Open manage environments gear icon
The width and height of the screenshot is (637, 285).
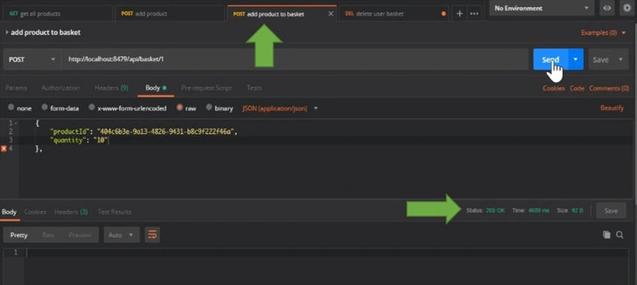(x=627, y=8)
